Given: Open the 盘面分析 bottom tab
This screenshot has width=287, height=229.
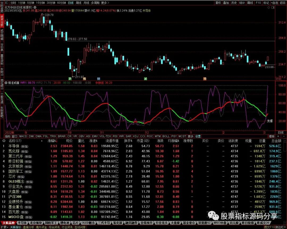Looking at the screenshot, I should pos(28,227).
